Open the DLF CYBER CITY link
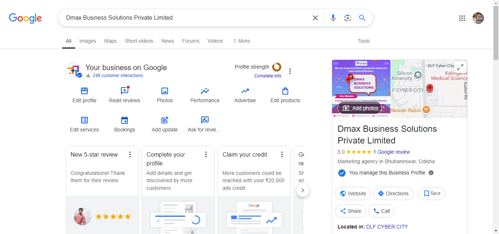Viewport: 499px width, 234px height. tap(387, 227)
